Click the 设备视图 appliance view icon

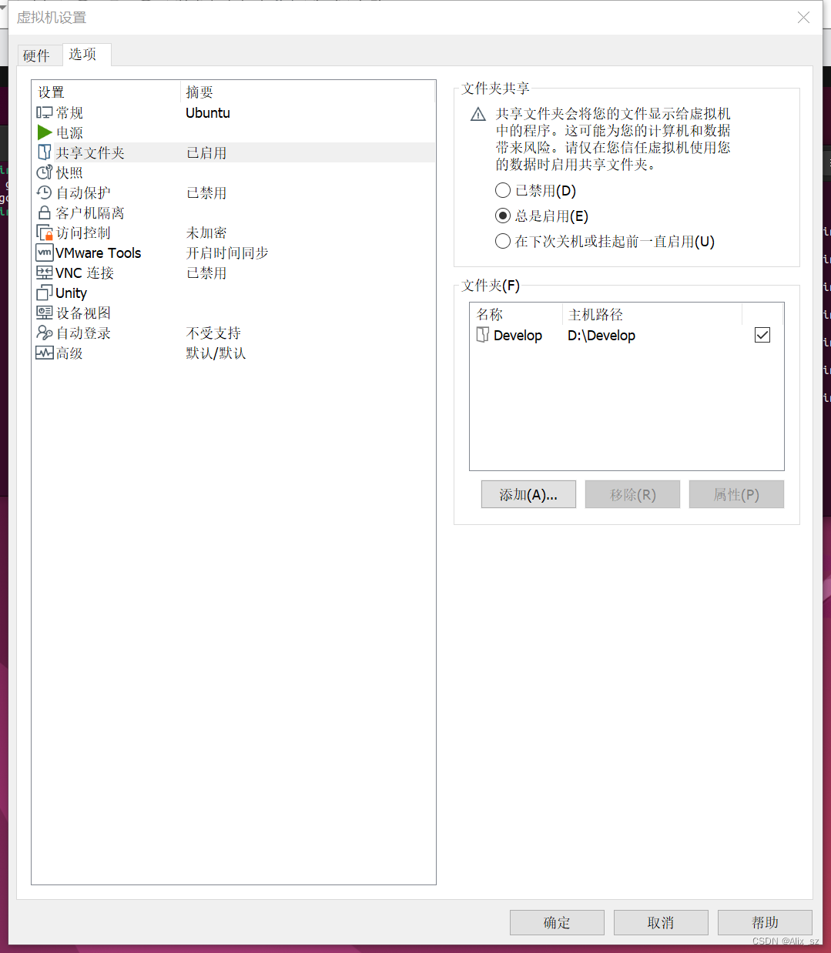coord(45,313)
